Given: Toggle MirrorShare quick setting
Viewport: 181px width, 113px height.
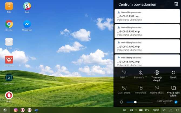Looking at the screenshot, I should pyautogui.click(x=140, y=90).
